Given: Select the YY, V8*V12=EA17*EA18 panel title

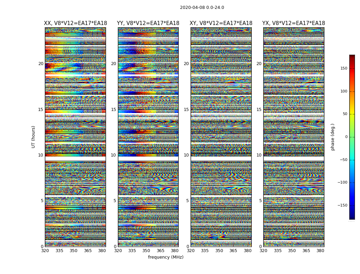Looking at the screenshot, I should click(x=148, y=23).
